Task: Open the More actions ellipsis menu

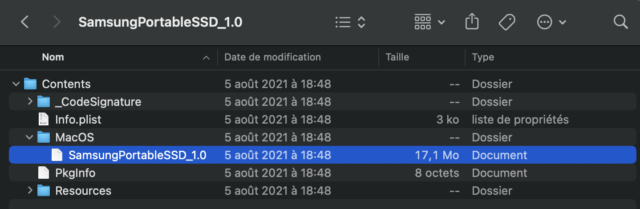Action: click(x=551, y=22)
